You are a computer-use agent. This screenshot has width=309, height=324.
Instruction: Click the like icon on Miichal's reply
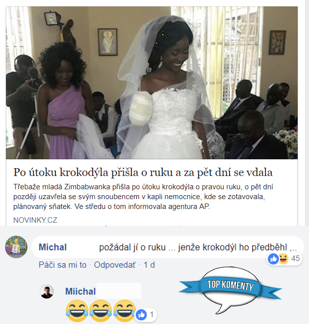(141, 315)
